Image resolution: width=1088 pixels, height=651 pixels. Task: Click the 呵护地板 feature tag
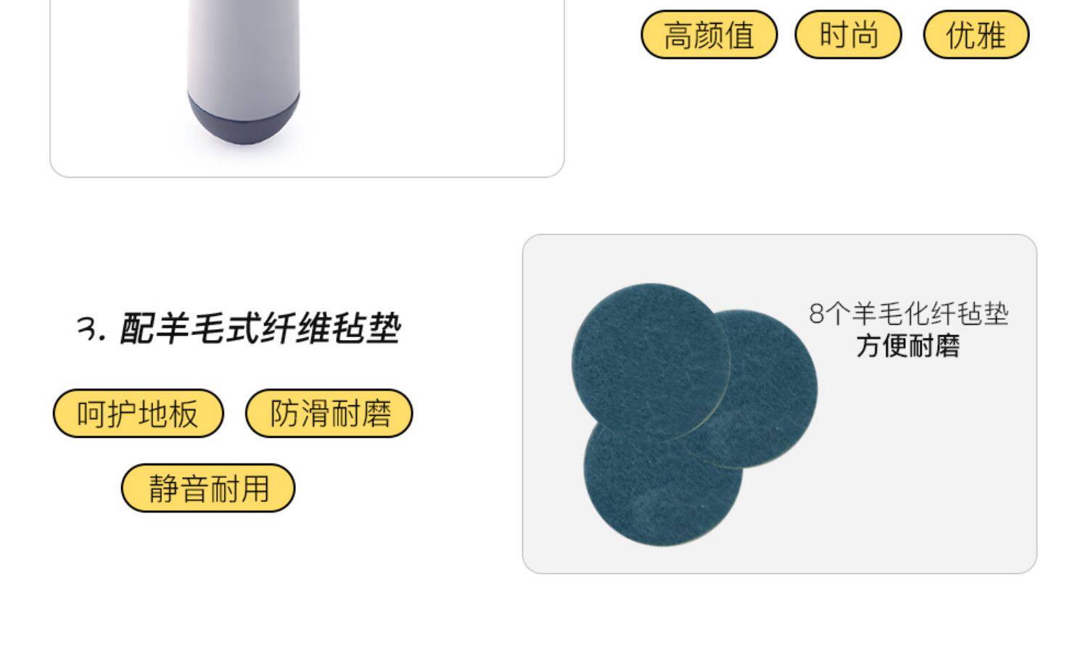click(138, 413)
